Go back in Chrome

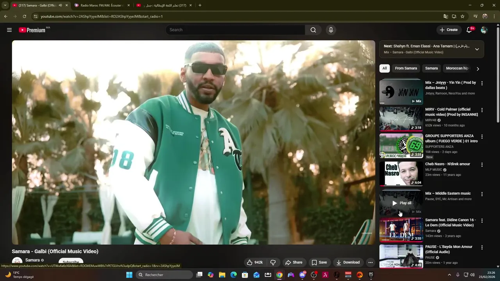[5, 16]
